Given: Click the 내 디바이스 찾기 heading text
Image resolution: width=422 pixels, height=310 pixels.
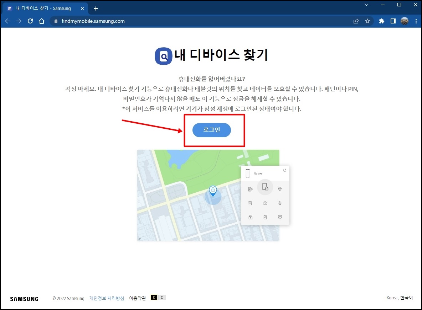Looking at the screenshot, I should (221, 55).
